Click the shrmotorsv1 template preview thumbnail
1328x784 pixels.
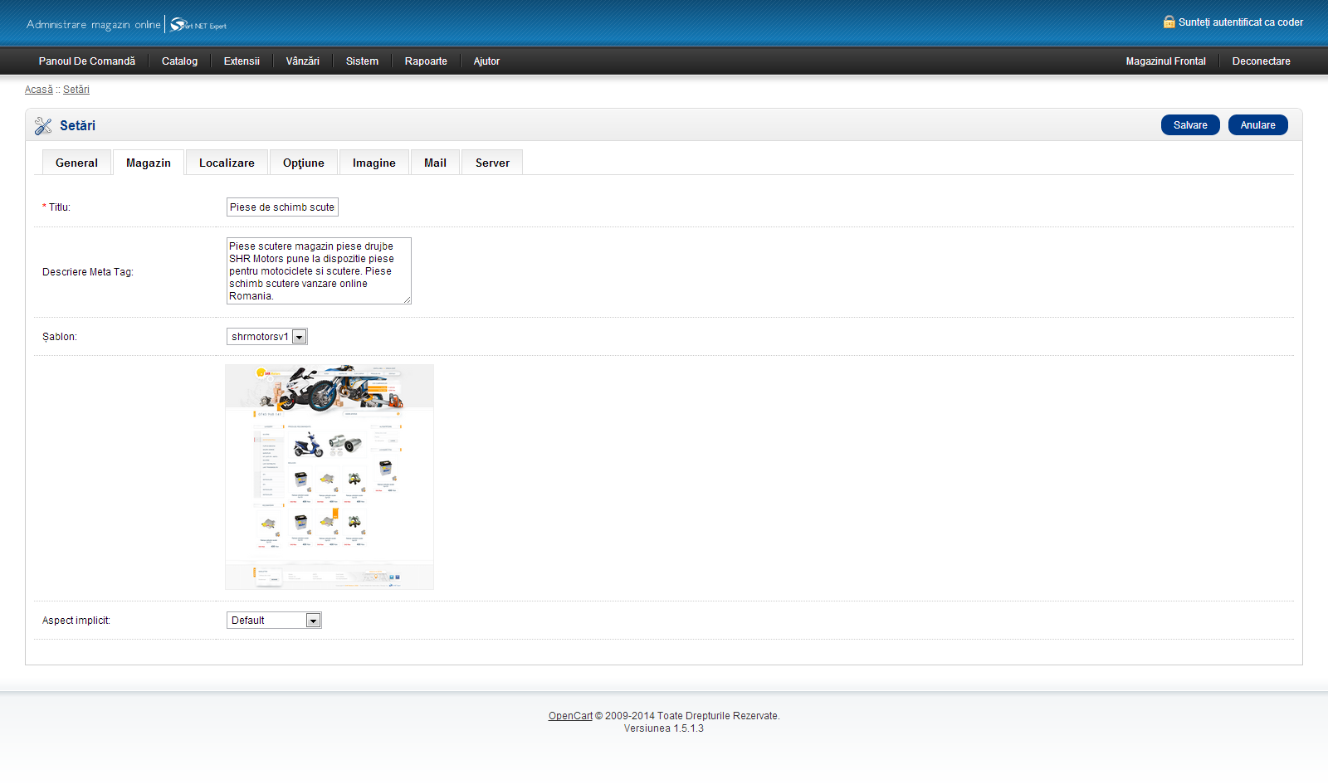tap(330, 477)
